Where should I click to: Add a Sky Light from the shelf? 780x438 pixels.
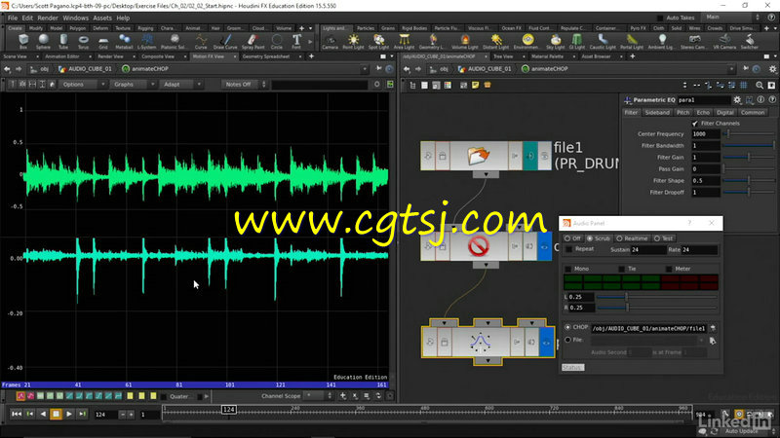(x=555, y=41)
